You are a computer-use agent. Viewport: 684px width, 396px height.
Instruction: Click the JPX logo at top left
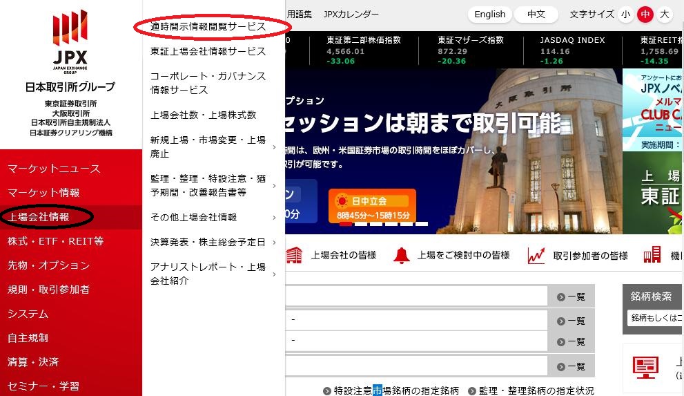point(70,41)
